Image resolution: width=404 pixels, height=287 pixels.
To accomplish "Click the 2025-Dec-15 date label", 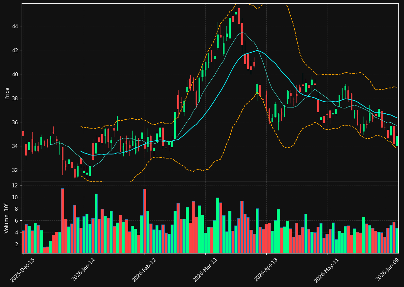I will 22,270.
